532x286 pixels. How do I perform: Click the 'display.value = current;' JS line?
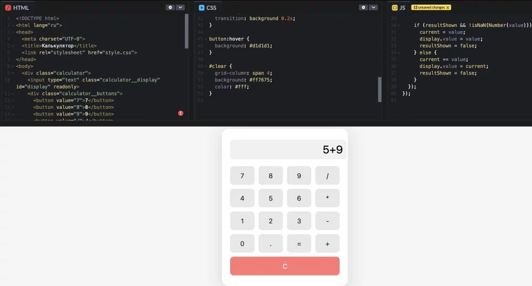(x=454, y=66)
